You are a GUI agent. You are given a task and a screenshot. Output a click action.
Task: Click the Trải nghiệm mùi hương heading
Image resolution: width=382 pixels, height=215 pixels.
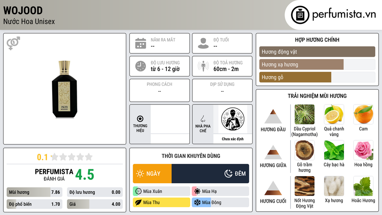coord(317,96)
